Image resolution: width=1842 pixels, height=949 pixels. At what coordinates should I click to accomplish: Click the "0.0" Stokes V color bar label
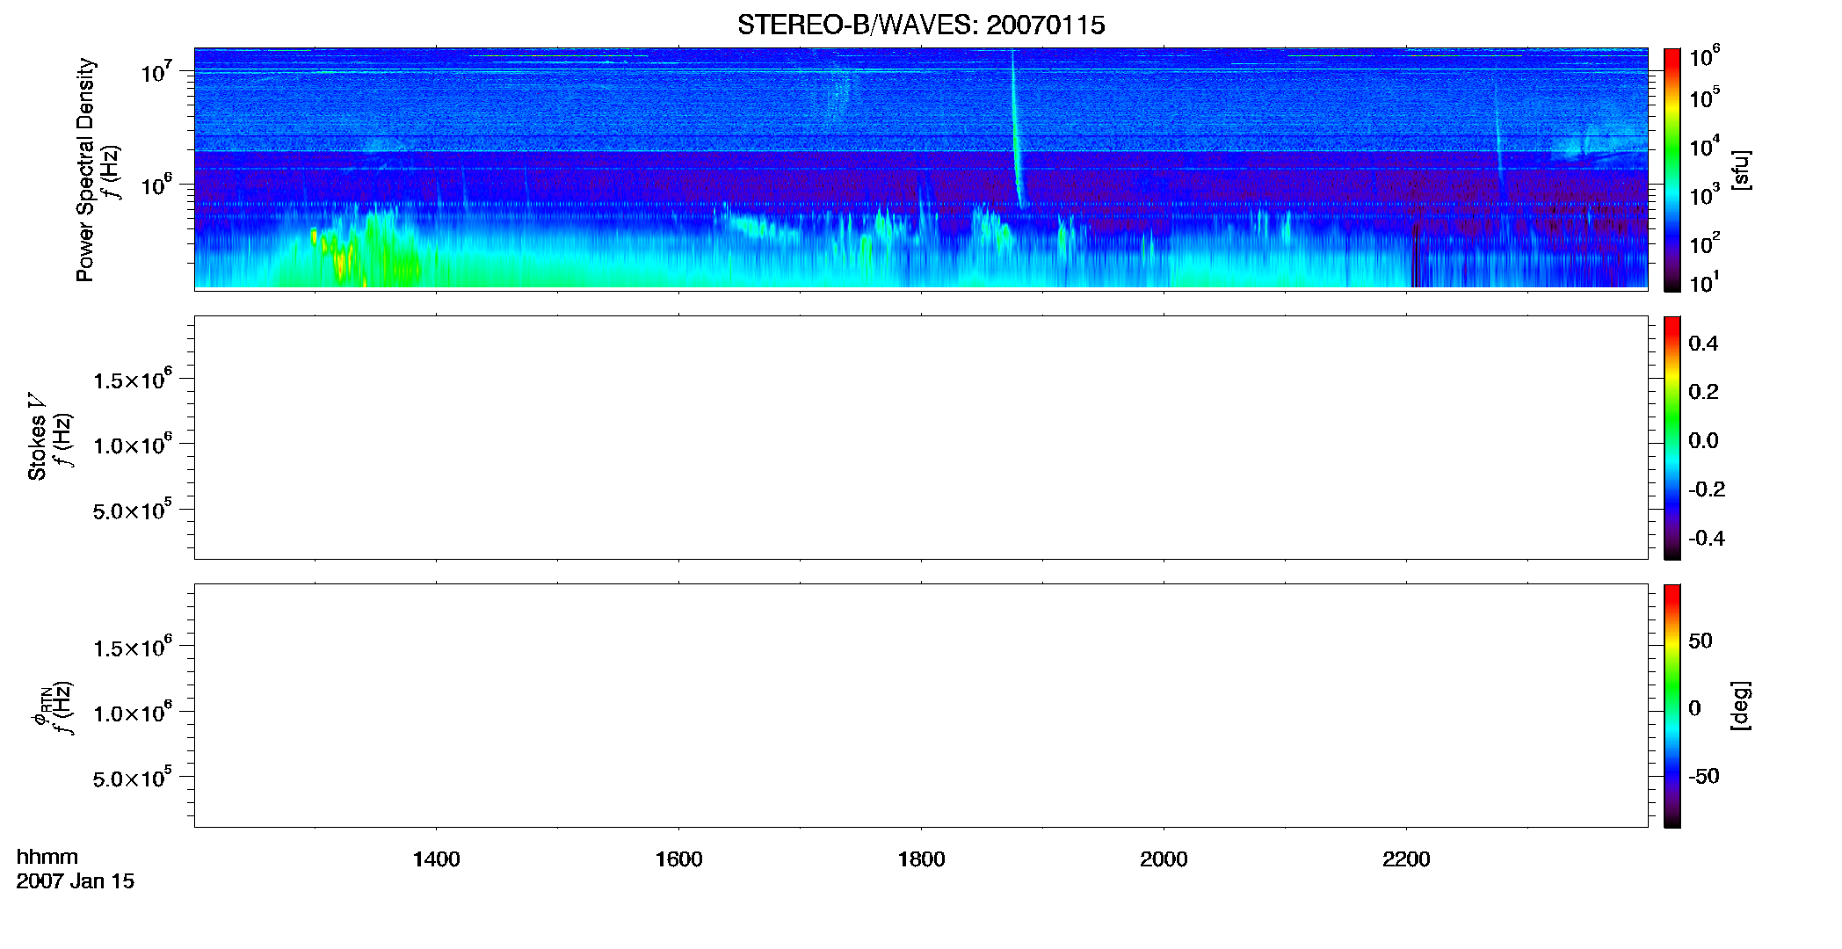pyautogui.click(x=1703, y=441)
